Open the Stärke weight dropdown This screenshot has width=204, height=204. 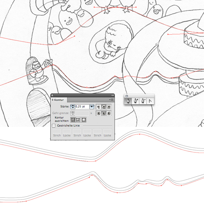pos(92,107)
